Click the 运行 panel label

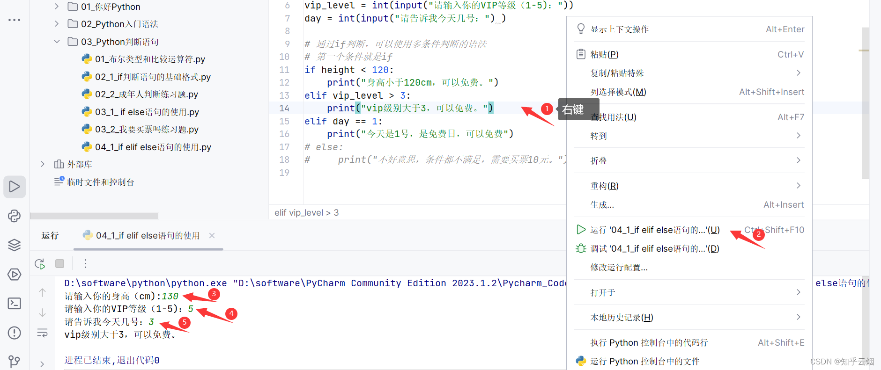(50, 235)
